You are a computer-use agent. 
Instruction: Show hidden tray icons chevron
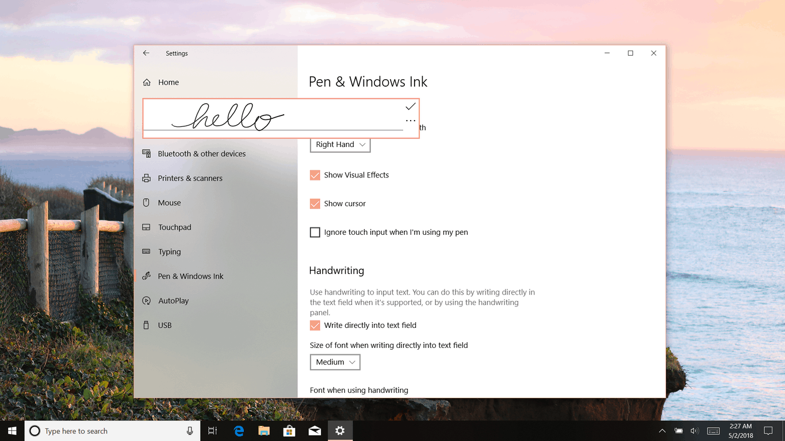[x=662, y=431]
